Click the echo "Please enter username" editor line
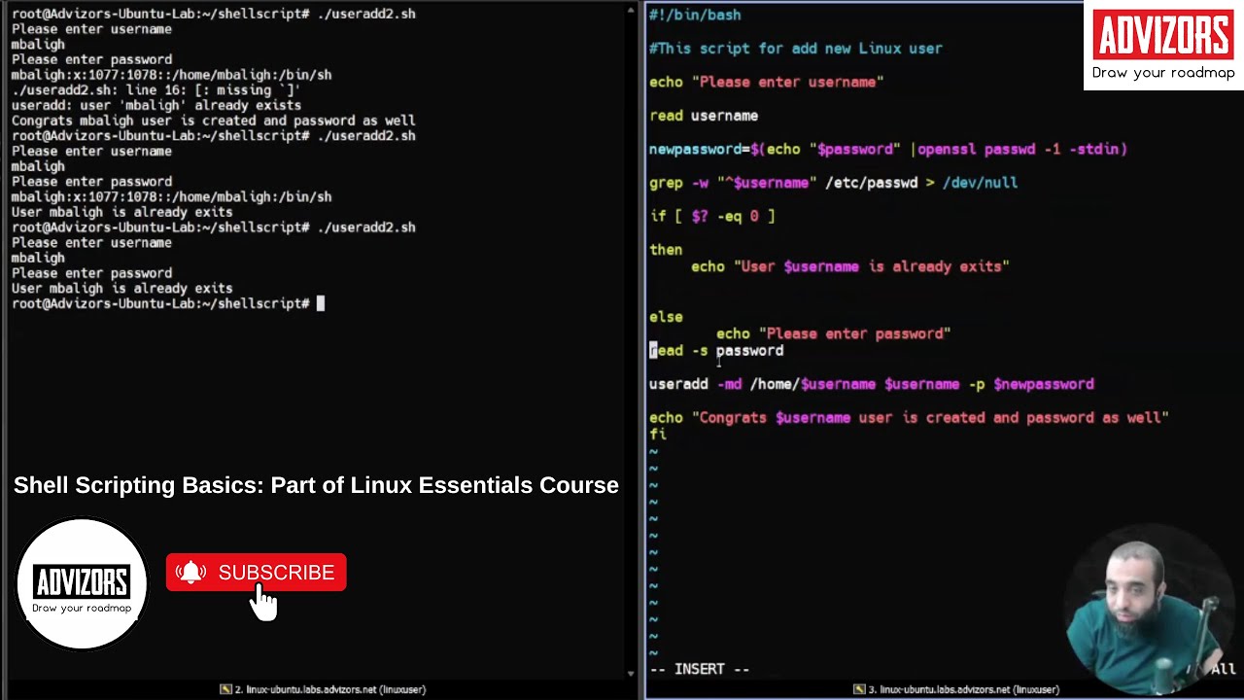Screen dimensions: 1244x700 point(766,82)
